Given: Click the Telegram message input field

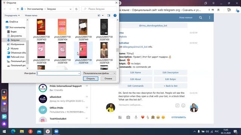Looking at the screenshot, I should coord(146,105).
